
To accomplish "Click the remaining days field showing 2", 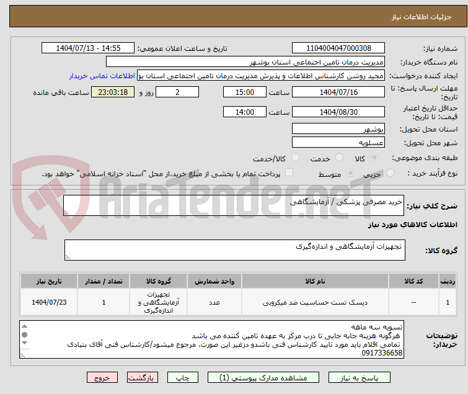I will coord(177,92).
